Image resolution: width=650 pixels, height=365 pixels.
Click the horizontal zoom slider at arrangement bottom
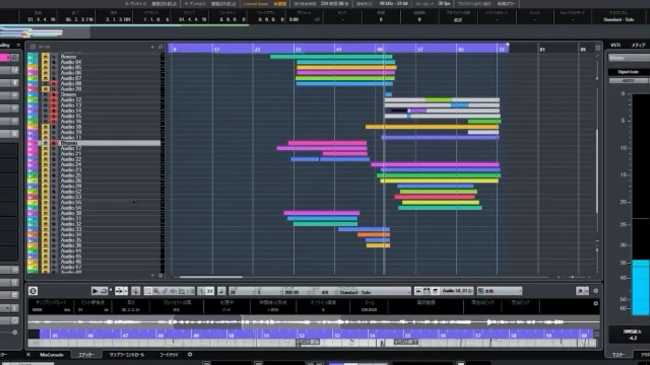coord(572,277)
